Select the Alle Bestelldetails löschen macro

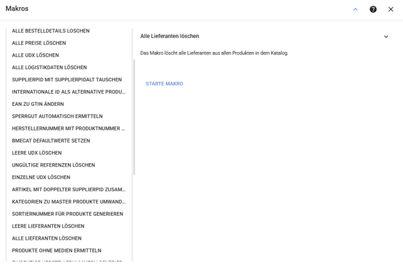pos(51,31)
